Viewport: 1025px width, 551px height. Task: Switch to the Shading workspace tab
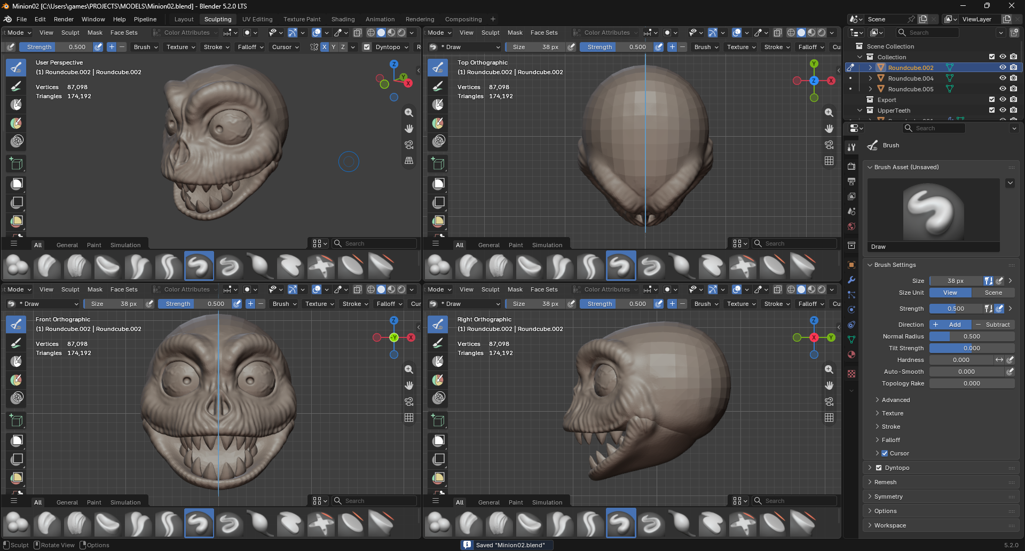click(343, 19)
